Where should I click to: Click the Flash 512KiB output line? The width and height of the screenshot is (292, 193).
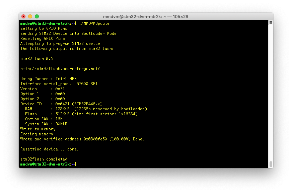79,114
